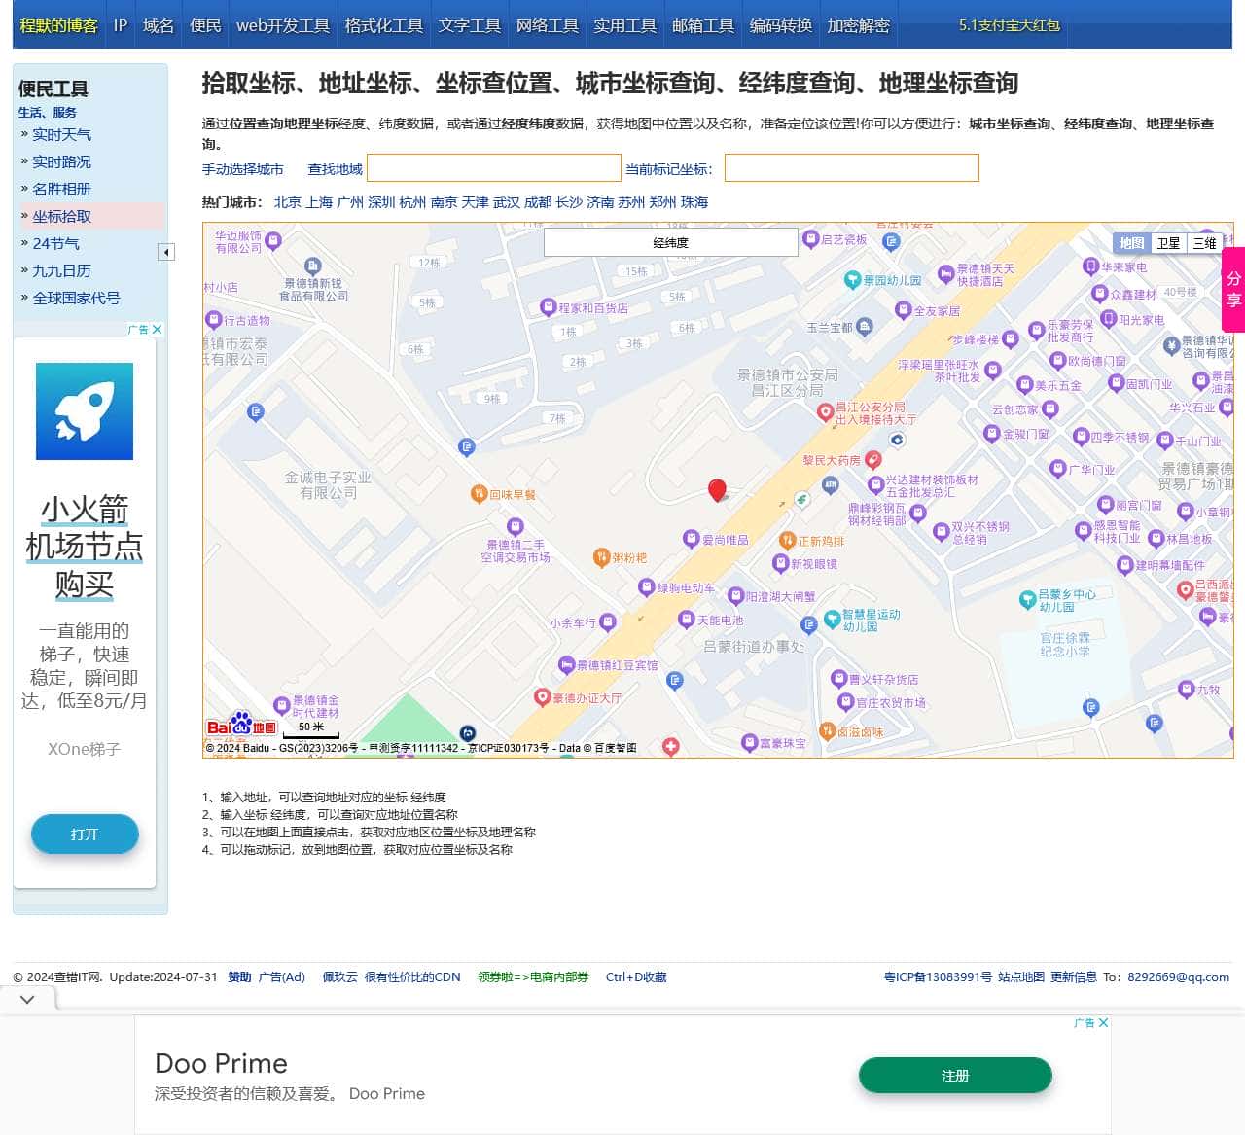1245x1135 pixels.
Task: Open the 网络工具 menu
Action: click(547, 26)
